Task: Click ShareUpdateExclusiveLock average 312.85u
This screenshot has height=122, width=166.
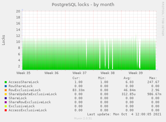Action: (x=129, y=94)
